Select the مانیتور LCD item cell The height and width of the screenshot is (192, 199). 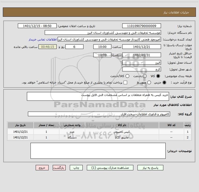click(122, 137)
